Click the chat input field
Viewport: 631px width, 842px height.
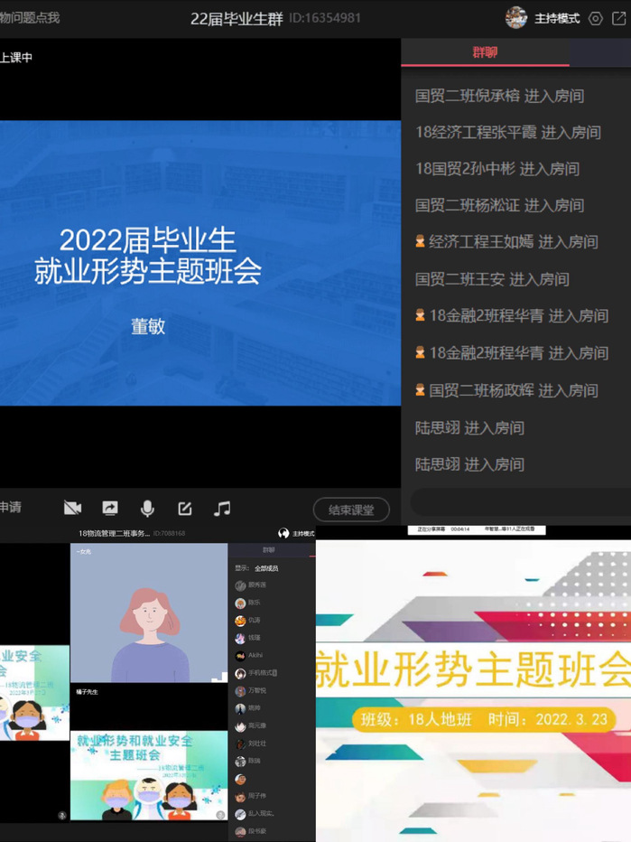(519, 502)
